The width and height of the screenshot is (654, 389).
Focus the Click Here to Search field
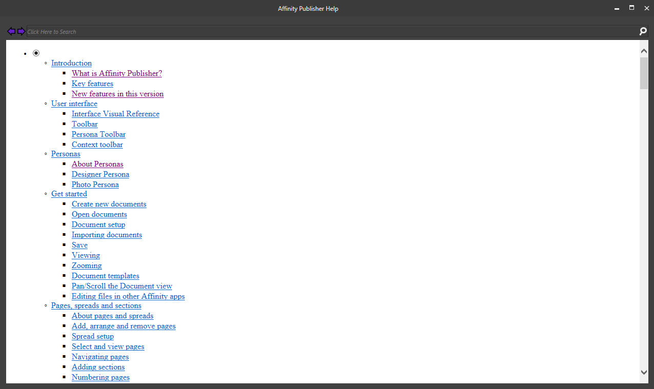coord(332,32)
